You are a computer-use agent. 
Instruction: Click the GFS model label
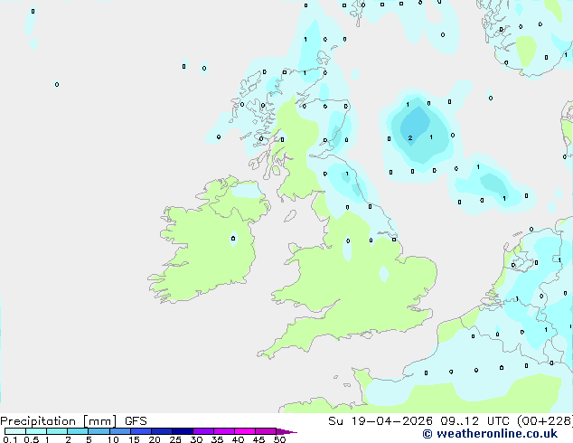click(136, 421)
